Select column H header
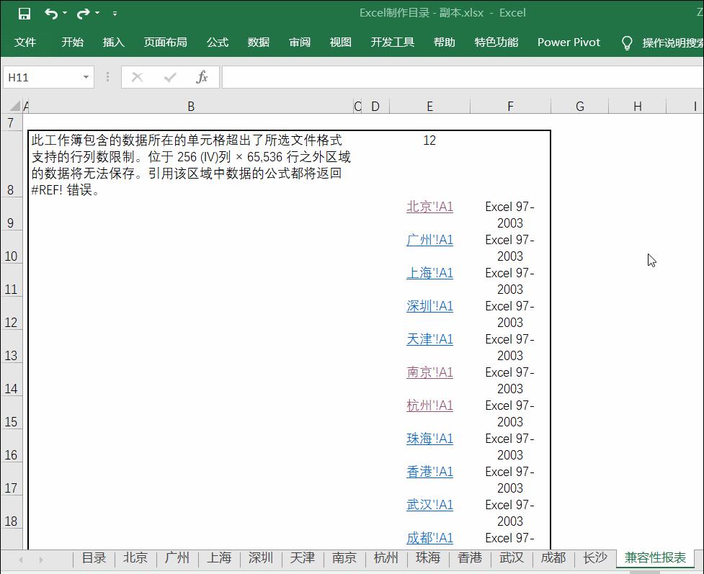Screen dimensions: 704x574 637,106
